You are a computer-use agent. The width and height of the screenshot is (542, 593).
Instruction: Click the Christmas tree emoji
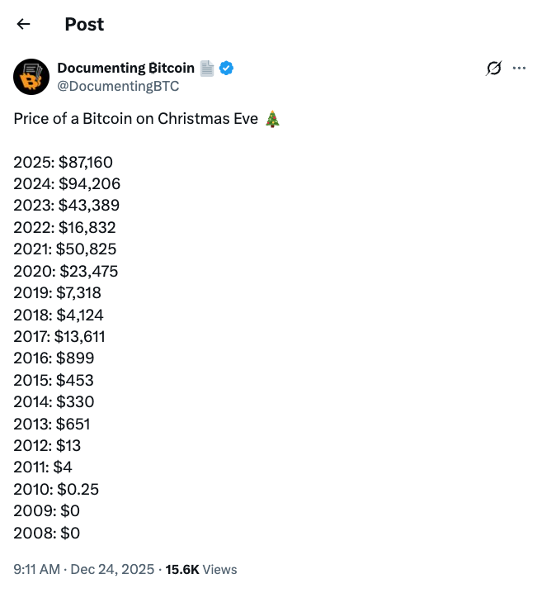[273, 119]
